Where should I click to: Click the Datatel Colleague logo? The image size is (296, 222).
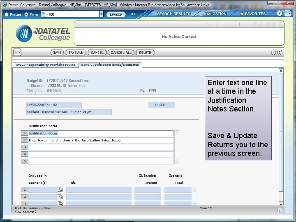(43, 33)
